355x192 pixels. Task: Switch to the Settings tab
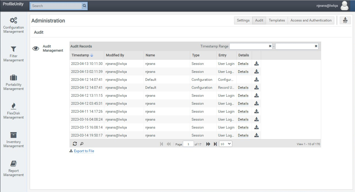pyautogui.click(x=243, y=20)
